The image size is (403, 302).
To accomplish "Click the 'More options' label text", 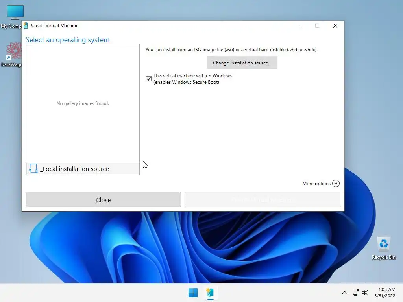I will tap(316, 183).
